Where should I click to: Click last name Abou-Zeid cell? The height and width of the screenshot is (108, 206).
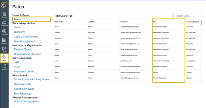tap(91, 32)
